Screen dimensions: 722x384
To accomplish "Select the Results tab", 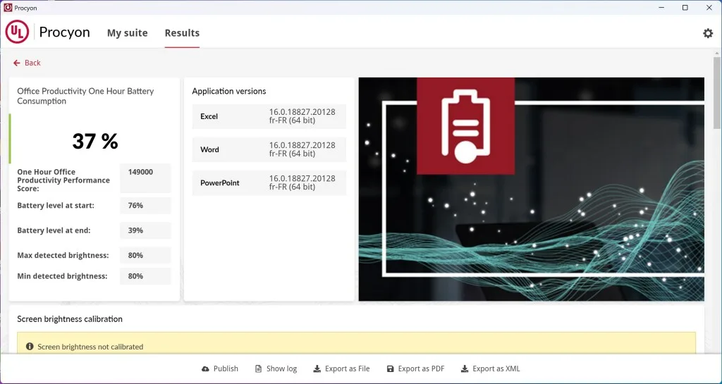I will 182,33.
